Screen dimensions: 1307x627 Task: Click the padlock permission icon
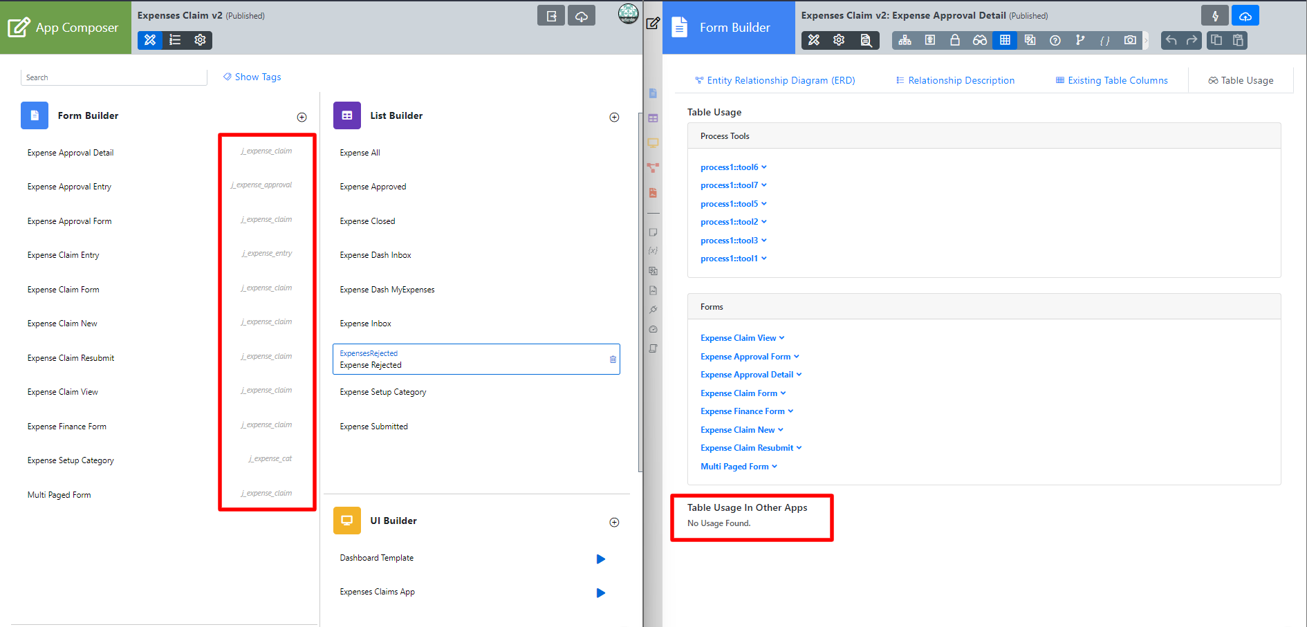(955, 40)
